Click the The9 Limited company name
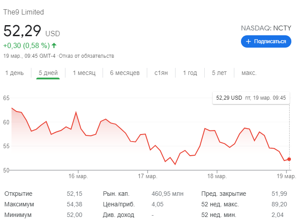Screen dimensions: 298x224 coord(23,12)
